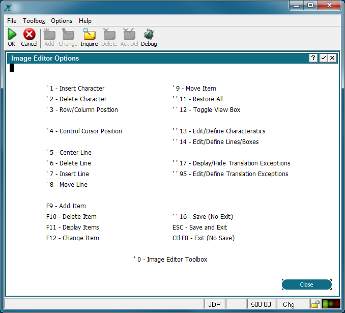Select '14 - Edit/Define Lines/Boxes' option
The height and width of the screenshot is (313, 345).
[x=216, y=142]
